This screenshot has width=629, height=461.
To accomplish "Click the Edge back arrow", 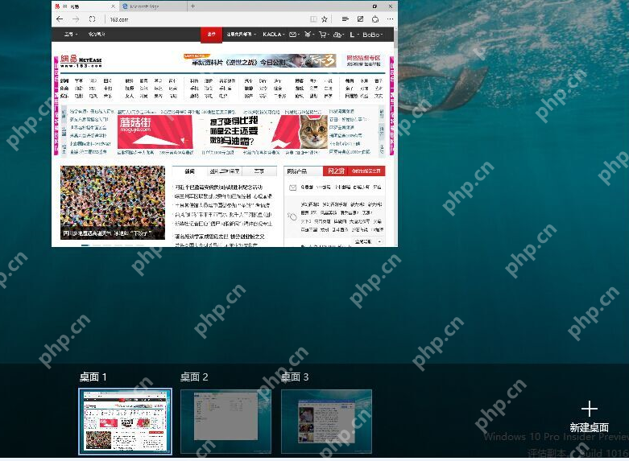I will [60, 19].
